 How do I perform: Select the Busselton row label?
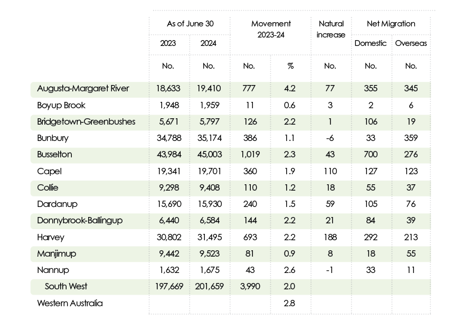tap(54, 154)
